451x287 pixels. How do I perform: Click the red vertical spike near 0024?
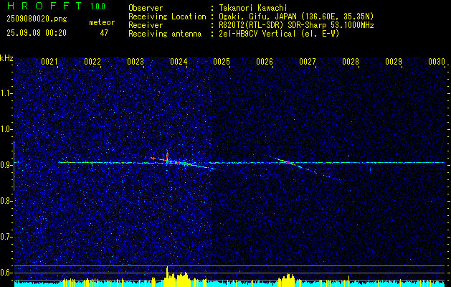tap(167, 157)
